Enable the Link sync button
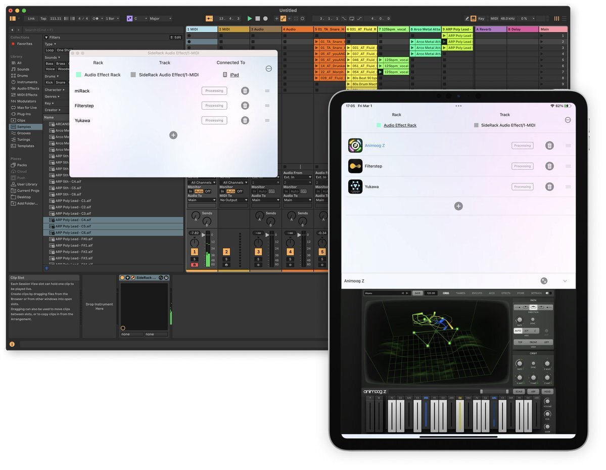Image resolution: width=606 pixels, height=470 pixels. click(31, 19)
